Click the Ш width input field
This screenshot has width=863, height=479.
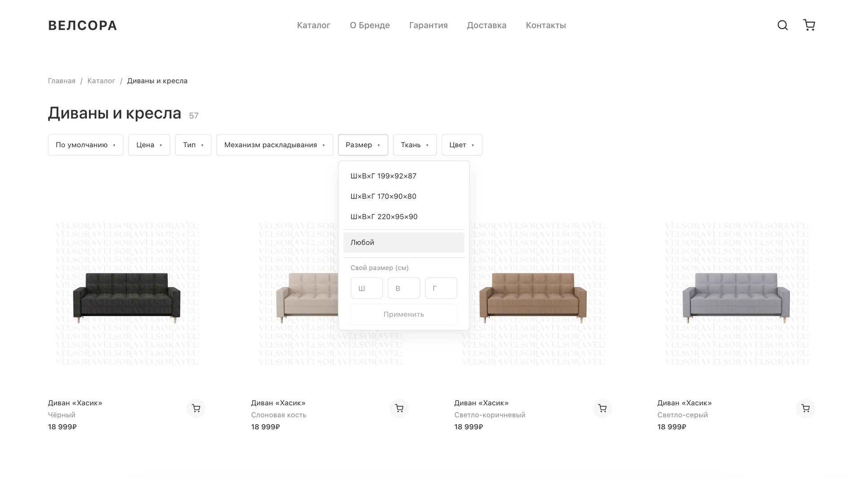pyautogui.click(x=367, y=288)
